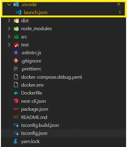Expand the dist folder chevron
This screenshot has width=127, height=147.
9,20
